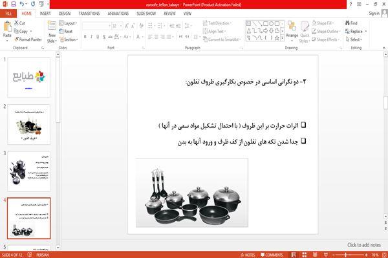
Task: Click Find in Editing group
Action: [351, 23]
